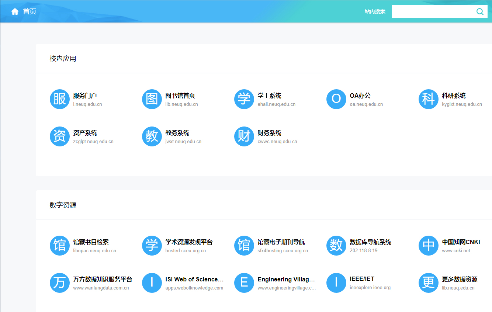This screenshot has width=492, height=312.
Task: Open the Engineering Village circle icon
Action: (x=244, y=283)
